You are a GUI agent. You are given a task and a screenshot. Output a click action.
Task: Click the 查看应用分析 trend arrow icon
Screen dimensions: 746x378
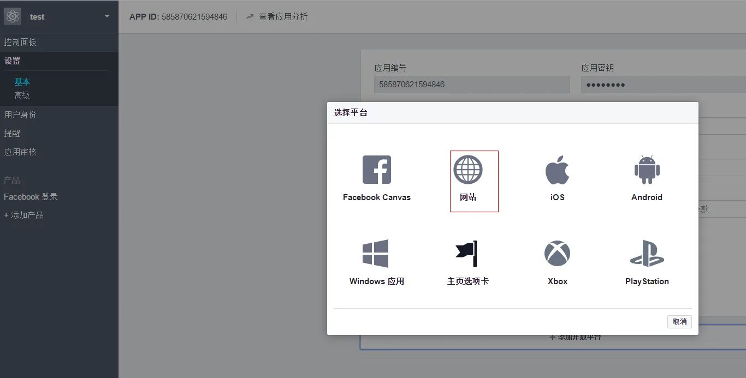[x=250, y=17]
